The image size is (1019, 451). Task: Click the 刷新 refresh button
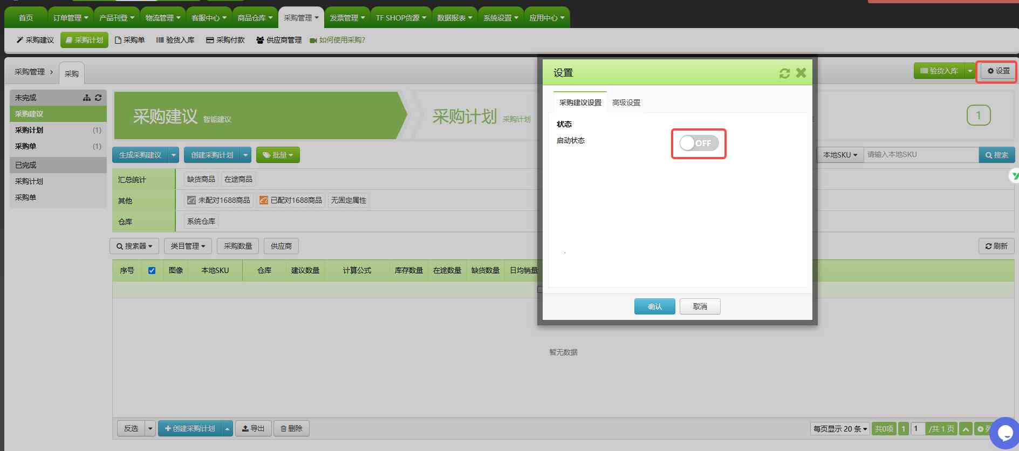pyautogui.click(x=996, y=246)
